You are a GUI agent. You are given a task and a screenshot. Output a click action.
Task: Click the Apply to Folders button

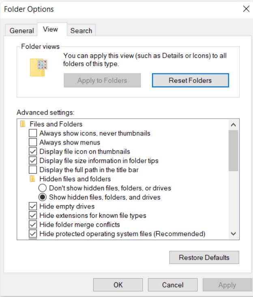click(102, 80)
